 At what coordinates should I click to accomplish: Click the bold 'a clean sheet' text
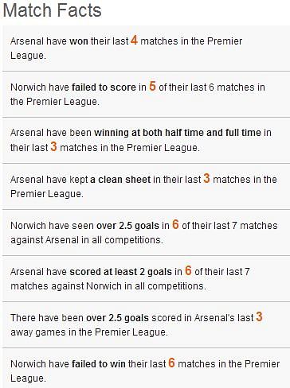[120, 180]
